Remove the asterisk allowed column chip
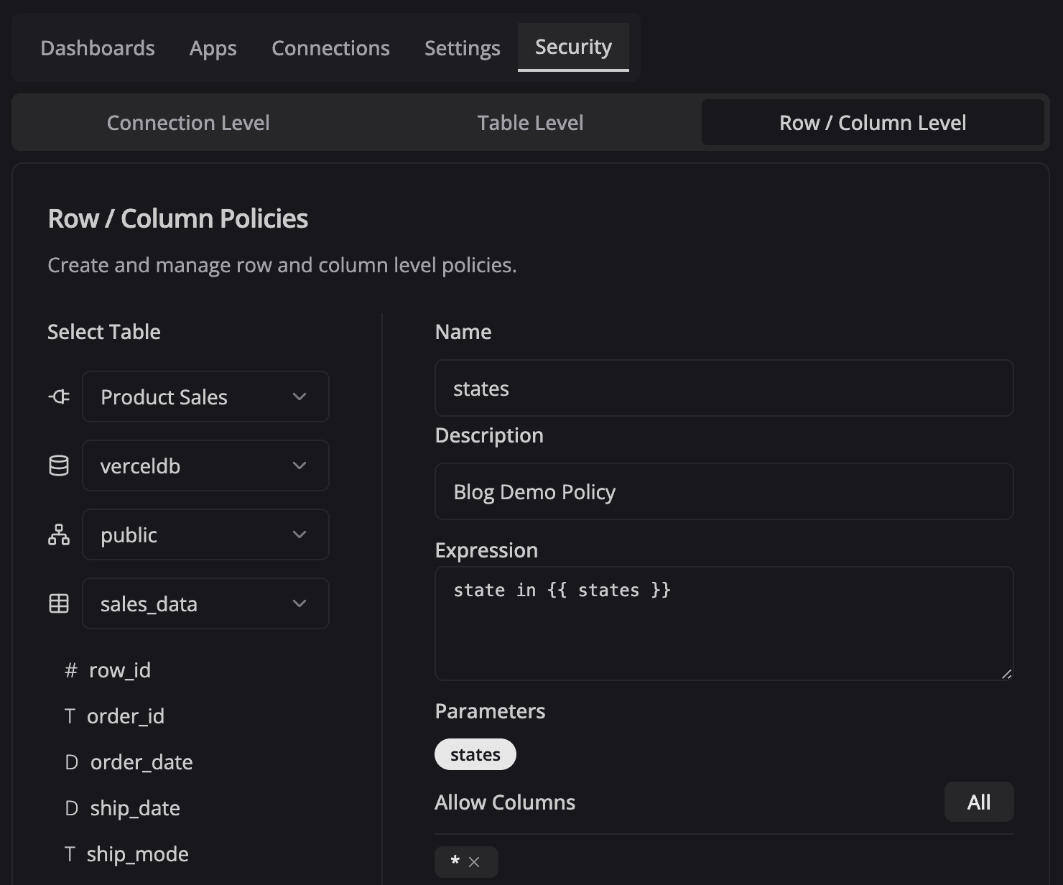Image resolution: width=1063 pixels, height=885 pixels. coord(474,862)
